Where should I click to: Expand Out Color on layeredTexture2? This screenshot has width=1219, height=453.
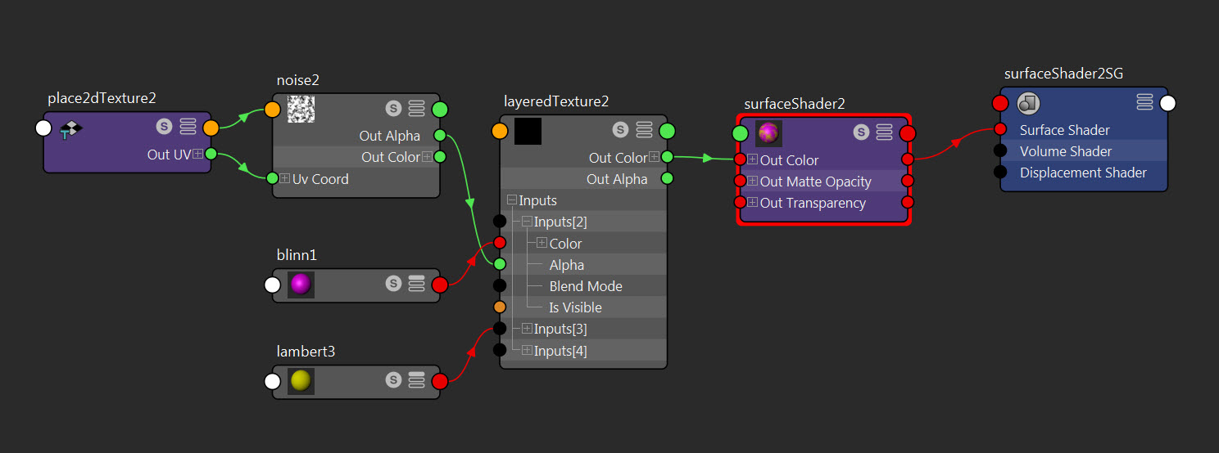(654, 158)
